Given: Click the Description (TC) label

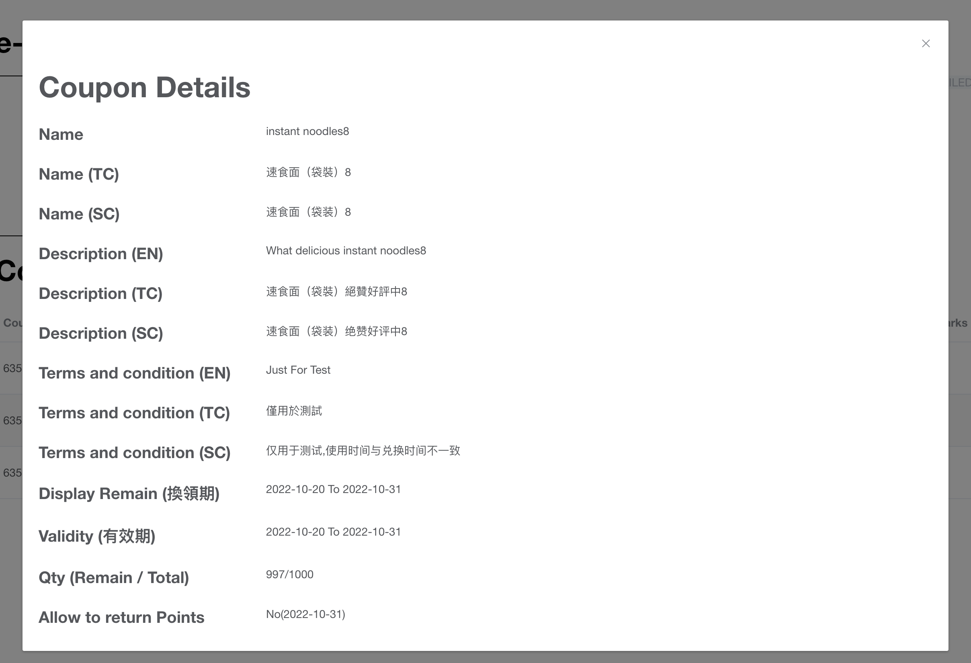Looking at the screenshot, I should [100, 294].
